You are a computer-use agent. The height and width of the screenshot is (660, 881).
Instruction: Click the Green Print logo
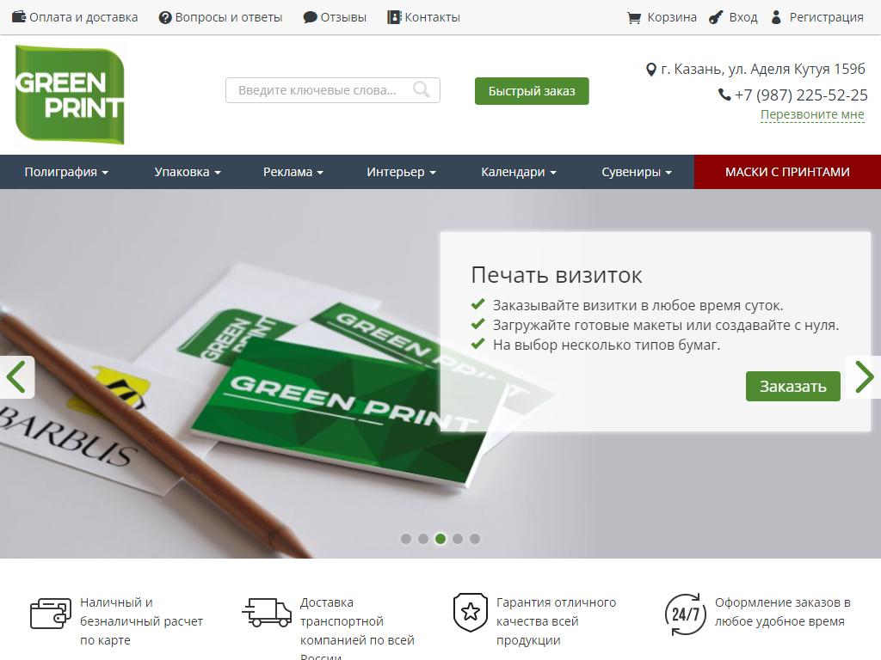tap(70, 95)
